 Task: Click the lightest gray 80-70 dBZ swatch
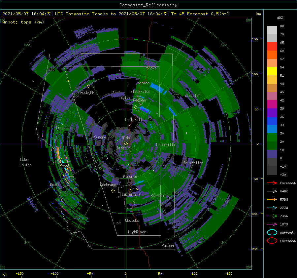272,30
